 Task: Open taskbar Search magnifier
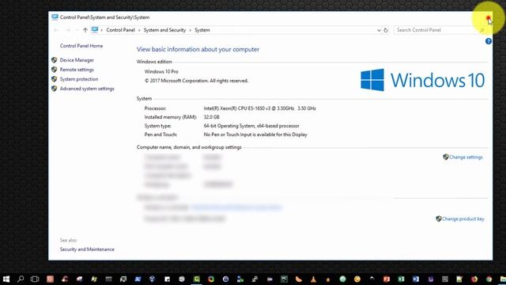(21, 279)
